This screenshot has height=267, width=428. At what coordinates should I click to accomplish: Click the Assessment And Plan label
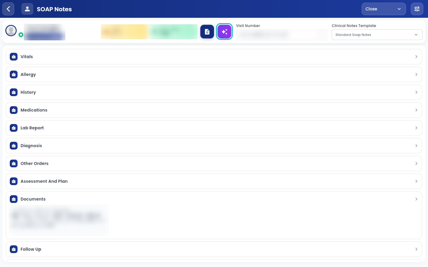[44, 181]
